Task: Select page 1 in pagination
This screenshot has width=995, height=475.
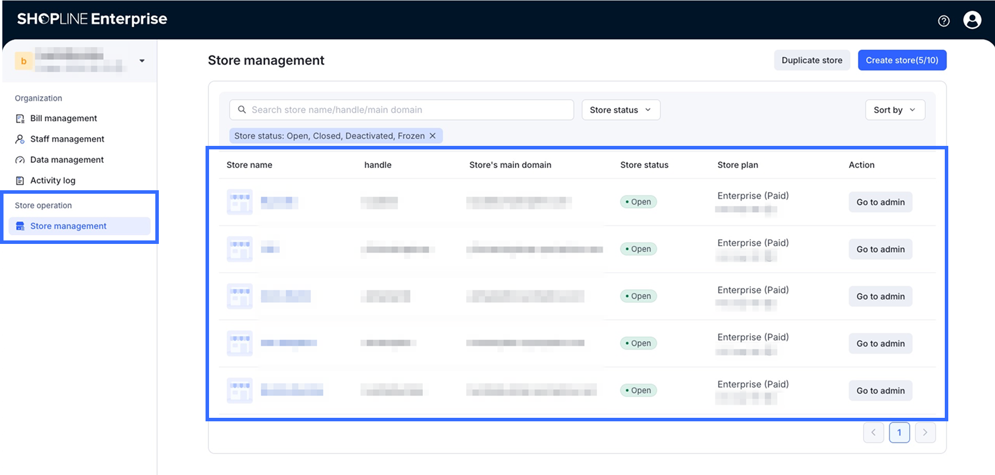Action: pos(899,432)
